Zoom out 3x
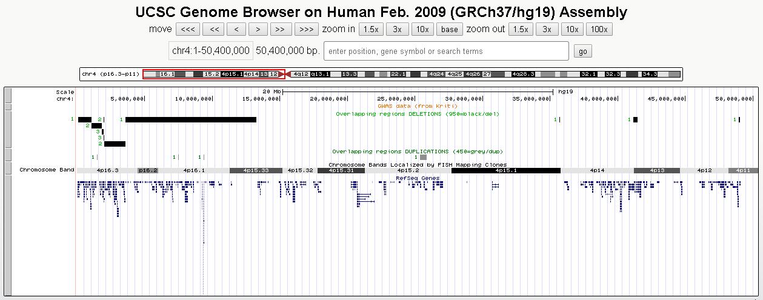The image size is (763, 300). [x=547, y=29]
